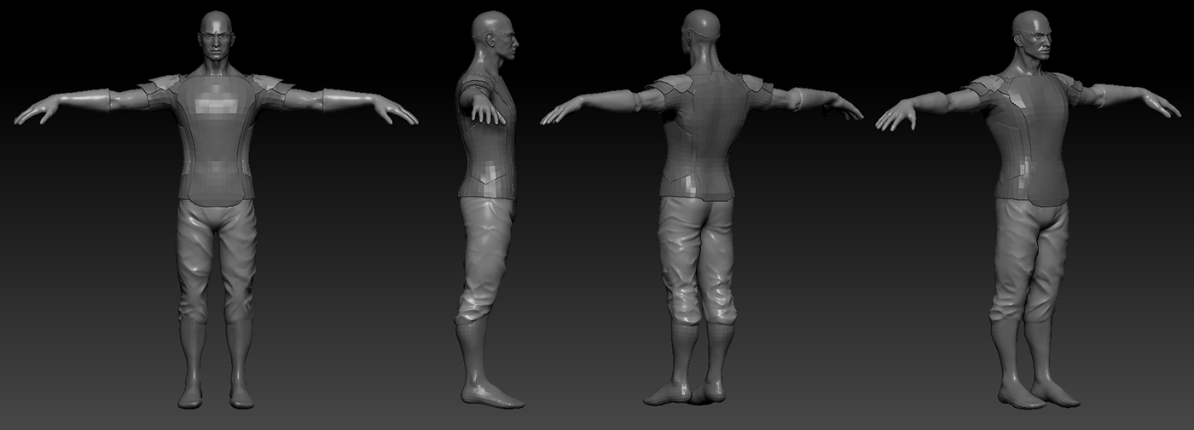Select the back-view figure's head
1194x430 pixels.
click(701, 36)
